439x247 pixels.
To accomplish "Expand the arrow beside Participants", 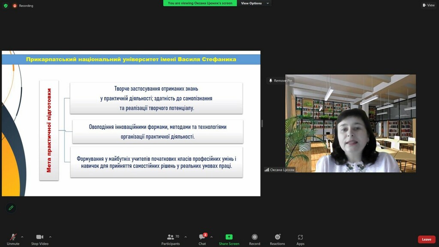I will pos(186,237).
